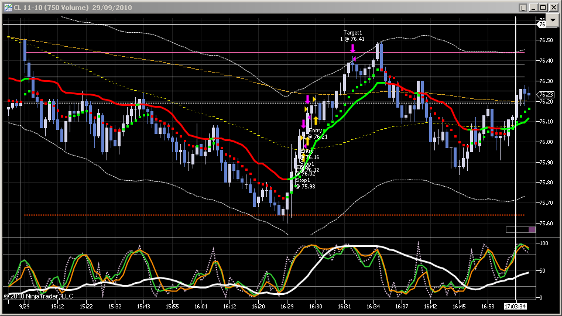Click the 9/29 date label on time axis
The height and width of the screenshot is (316, 562).
pyautogui.click(x=25, y=306)
